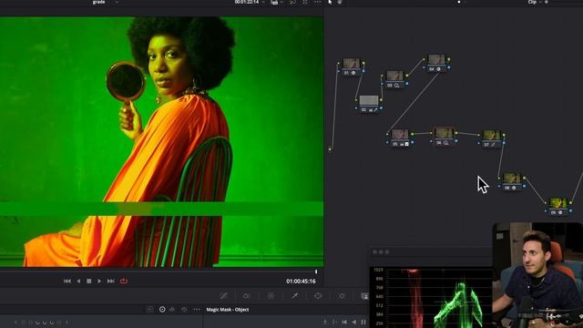Viewport: 583px width, 328px height.
Task: Click the Magic Mask gear-like settings icon
Action: [184, 310]
